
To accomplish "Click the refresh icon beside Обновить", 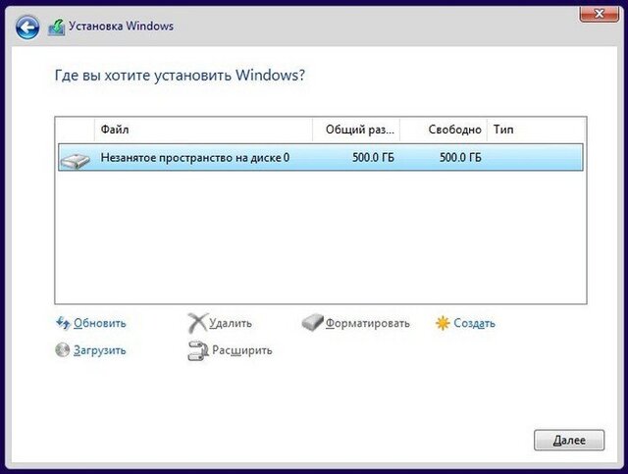I will [64, 323].
